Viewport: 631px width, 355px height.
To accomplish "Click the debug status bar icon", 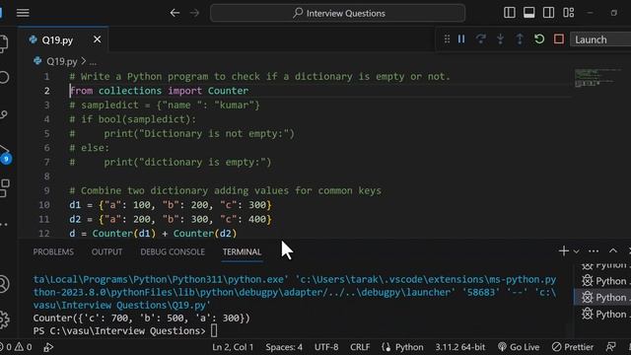I will (x=48, y=347).
